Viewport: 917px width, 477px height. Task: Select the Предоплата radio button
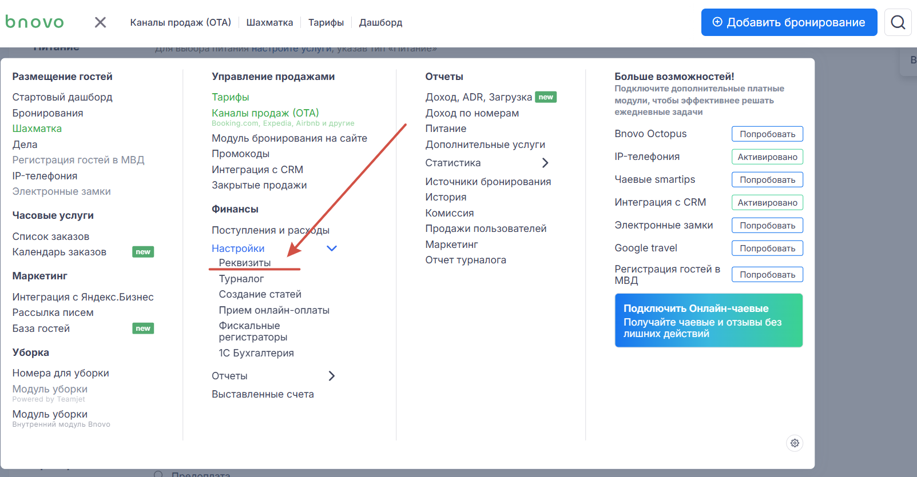pyautogui.click(x=158, y=474)
